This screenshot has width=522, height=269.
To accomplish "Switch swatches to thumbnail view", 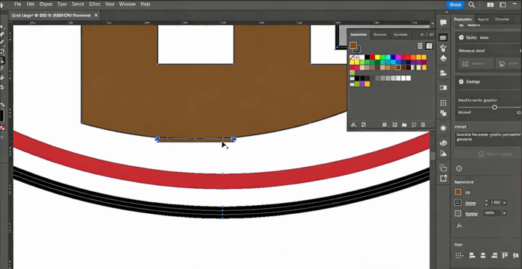I will click(x=429, y=46).
